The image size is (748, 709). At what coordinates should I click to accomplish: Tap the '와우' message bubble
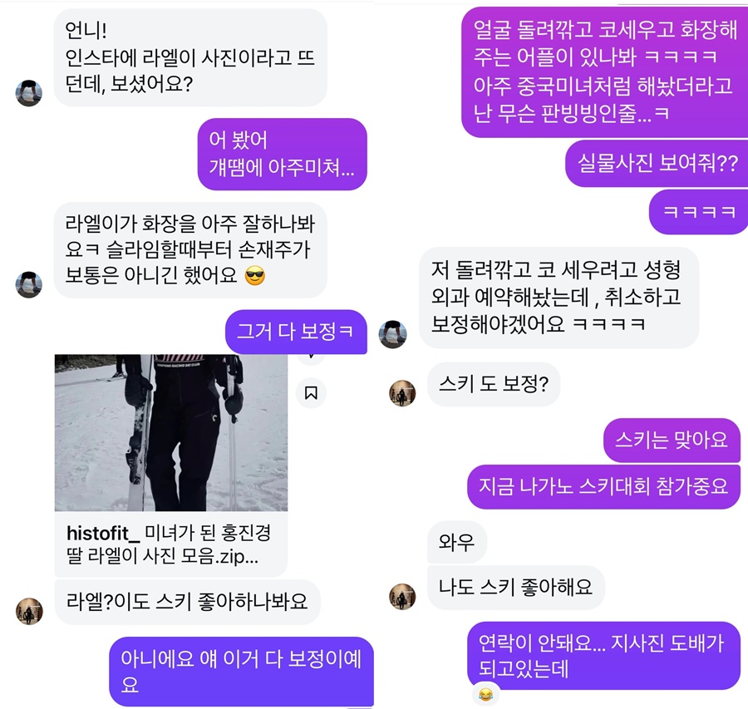click(457, 542)
